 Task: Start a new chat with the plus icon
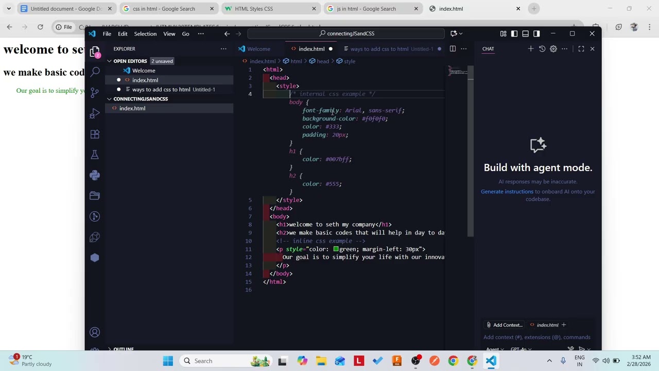pos(531,49)
